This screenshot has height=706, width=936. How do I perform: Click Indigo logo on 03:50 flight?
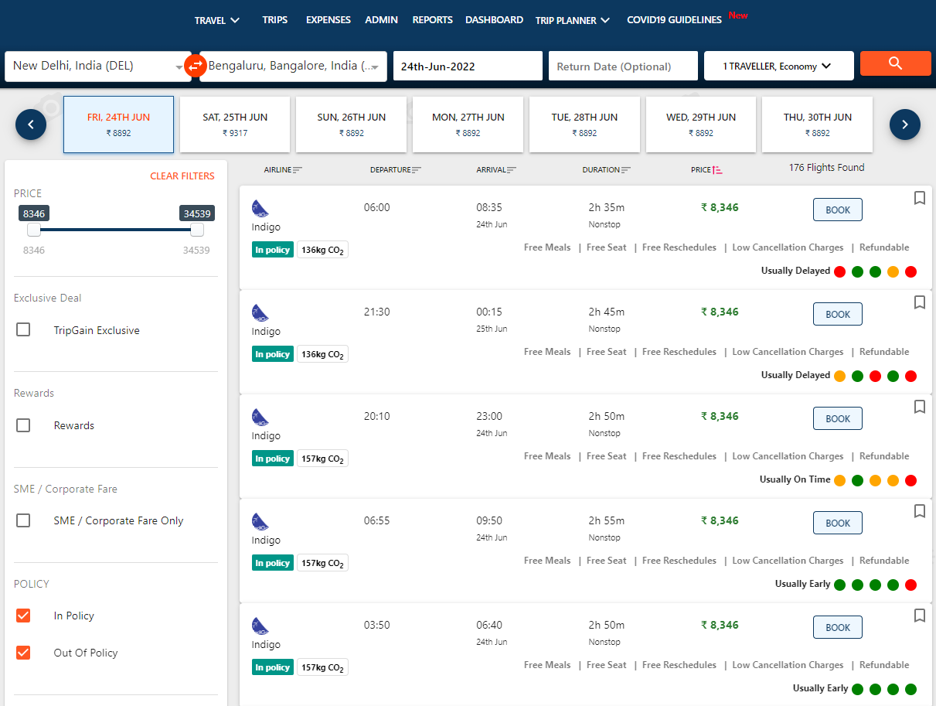[260, 626]
